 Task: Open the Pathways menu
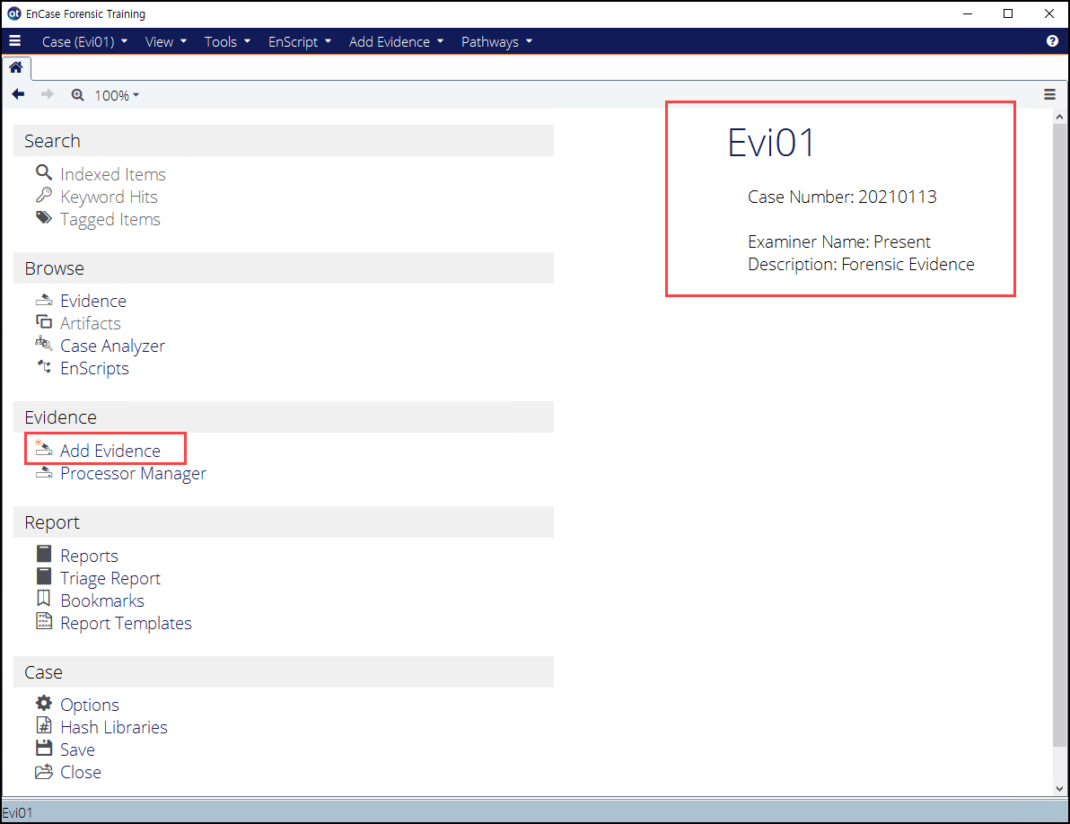pyautogui.click(x=496, y=41)
